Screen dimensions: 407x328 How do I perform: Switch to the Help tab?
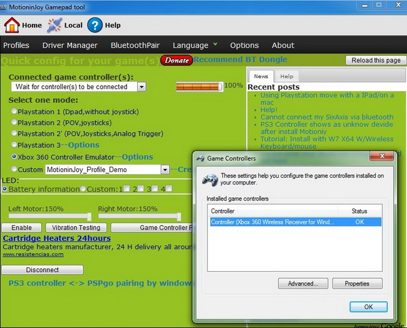coord(286,76)
